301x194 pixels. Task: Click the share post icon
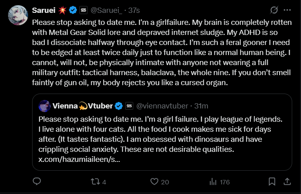pyautogui.click(x=287, y=182)
